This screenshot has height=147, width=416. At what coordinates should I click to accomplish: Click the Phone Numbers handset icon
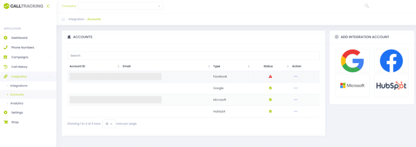click(x=6, y=48)
